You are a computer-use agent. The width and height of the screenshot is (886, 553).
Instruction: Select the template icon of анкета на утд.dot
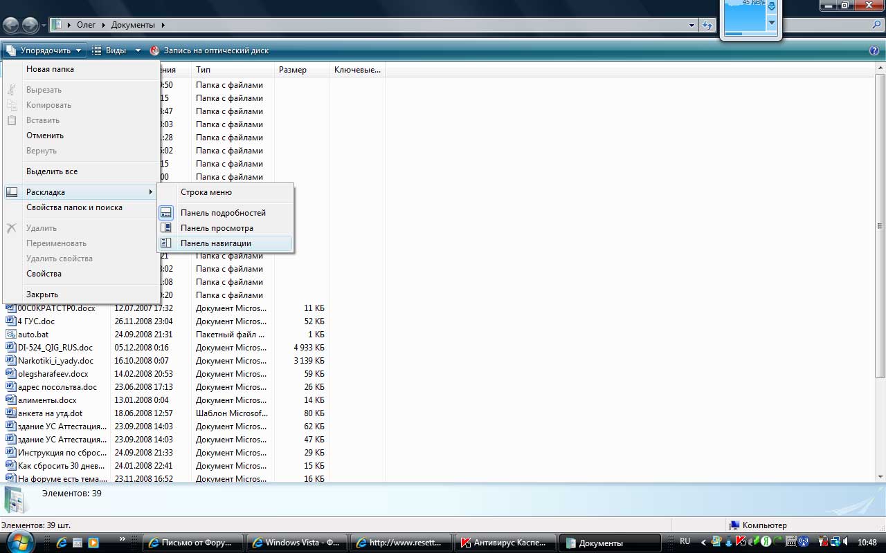10,413
